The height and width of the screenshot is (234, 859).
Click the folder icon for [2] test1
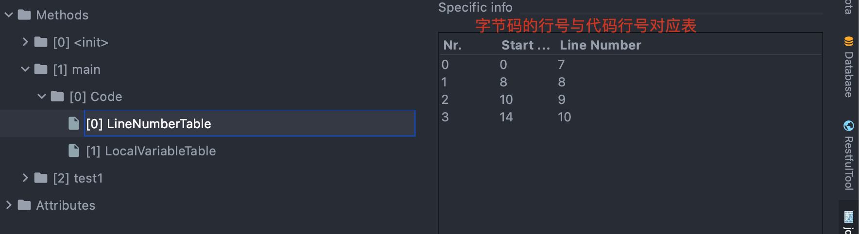(x=41, y=178)
